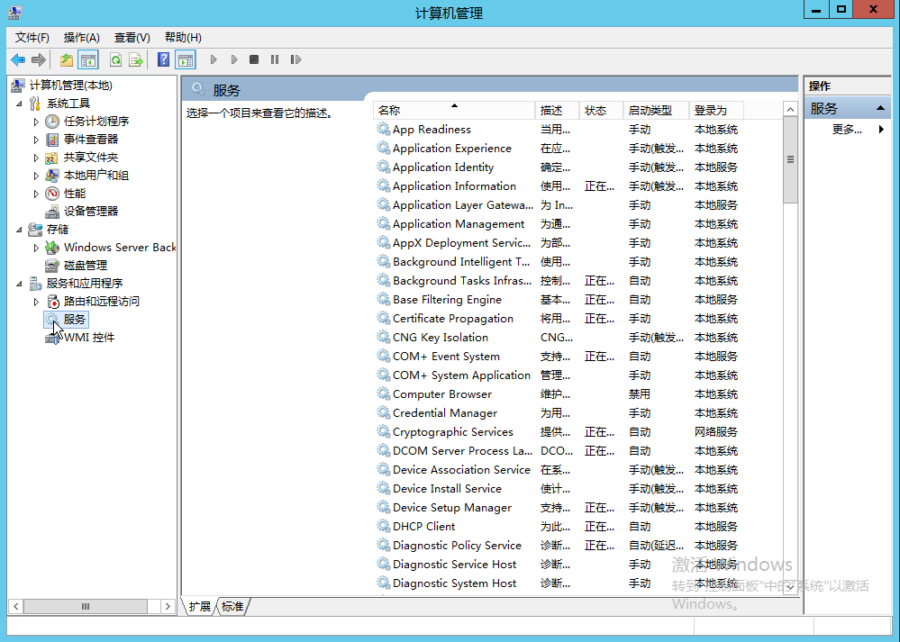The image size is (900, 642).
Task: Select the Event Viewer (事件查看器) icon
Action: (52, 140)
